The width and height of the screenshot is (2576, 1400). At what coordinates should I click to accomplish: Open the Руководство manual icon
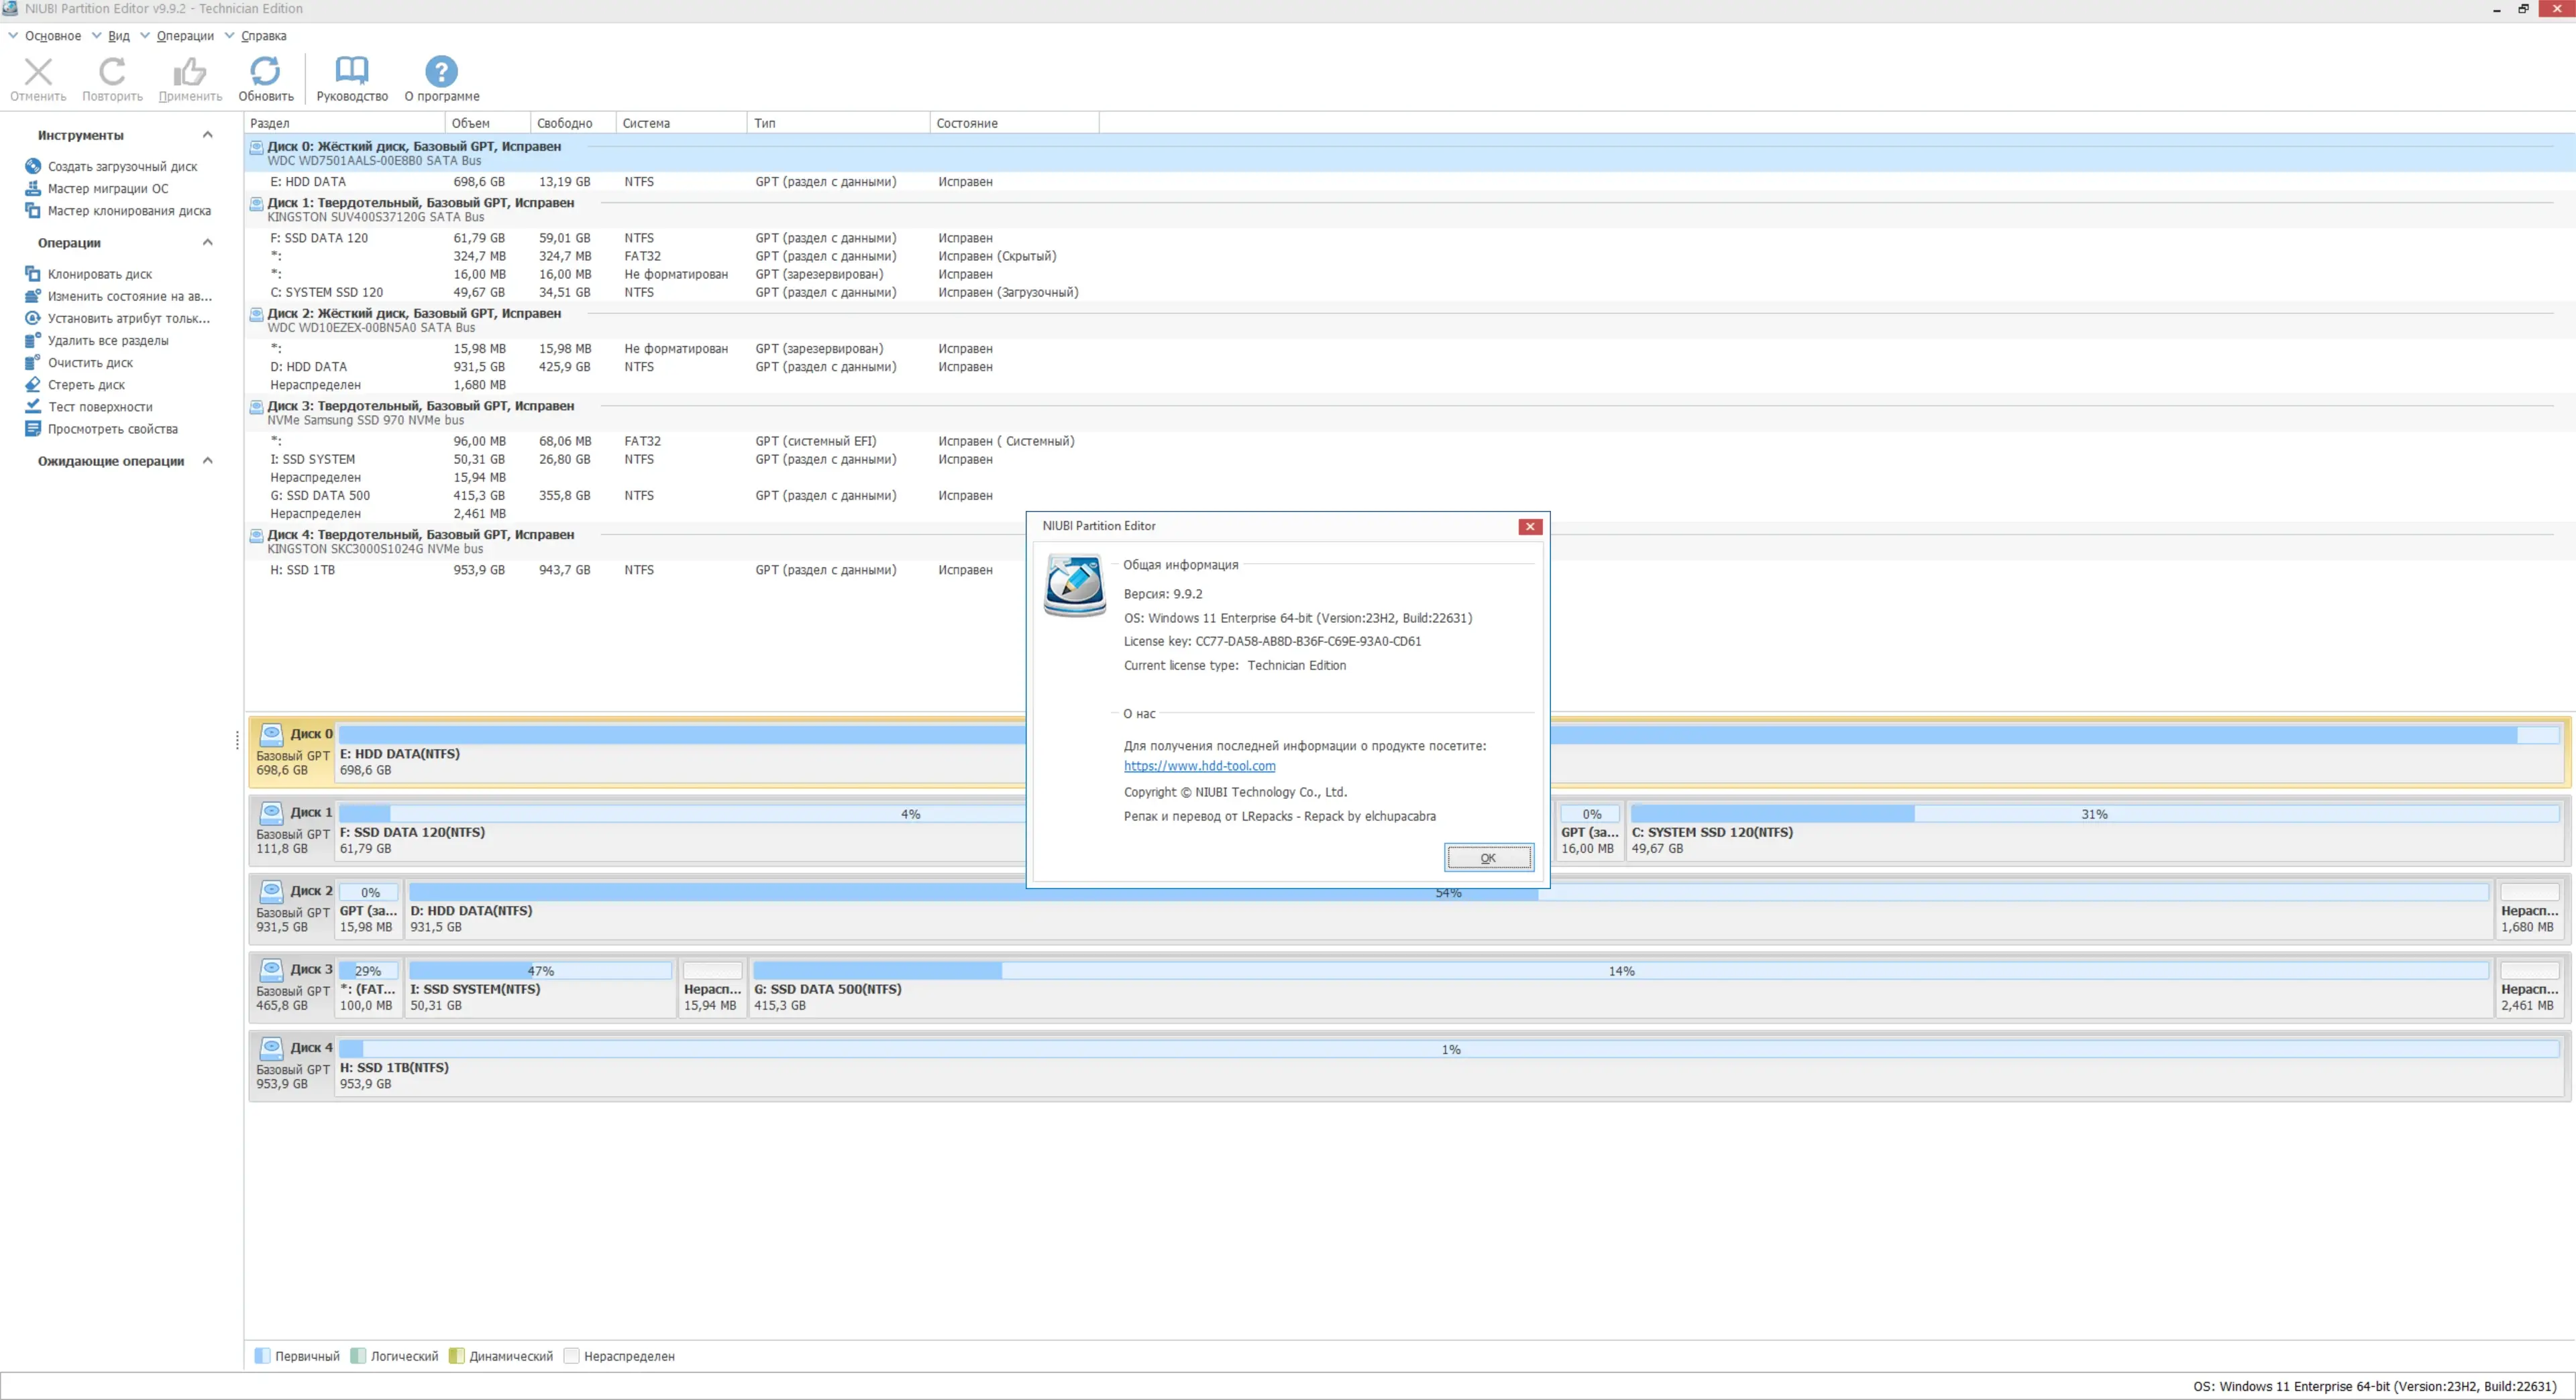point(351,71)
